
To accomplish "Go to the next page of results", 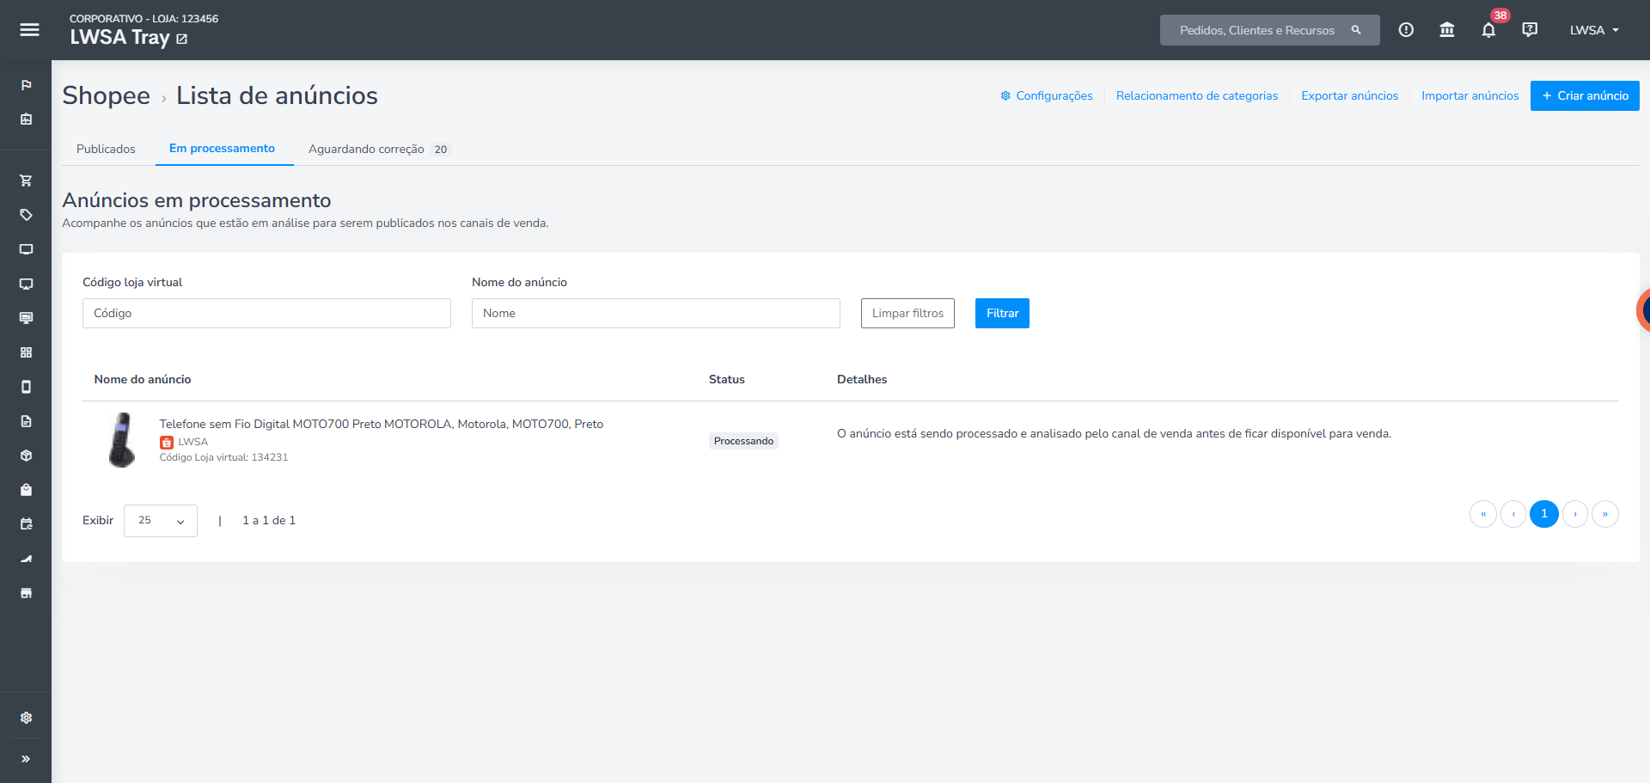I will pos(1575,514).
